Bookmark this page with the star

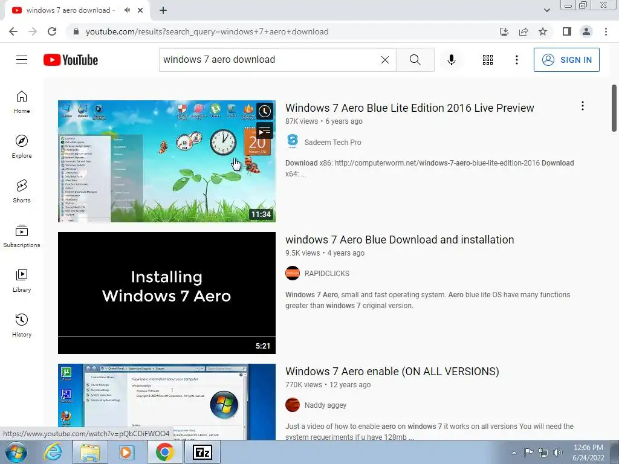tap(543, 31)
